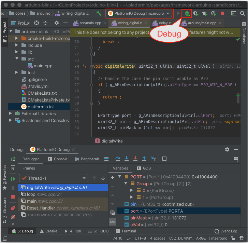Select the digitalWrite wiring_digital.c:91 frame
The image size is (248, 243).
coord(63,188)
